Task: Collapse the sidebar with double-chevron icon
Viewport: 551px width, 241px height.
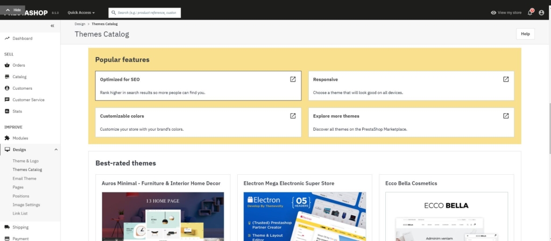Action: click(52, 26)
